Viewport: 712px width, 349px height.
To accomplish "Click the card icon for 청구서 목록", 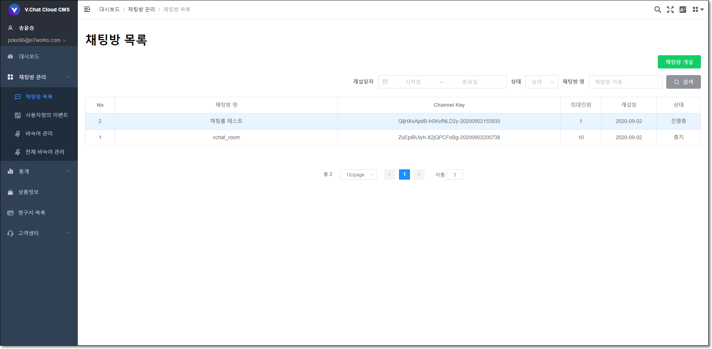I will point(10,213).
